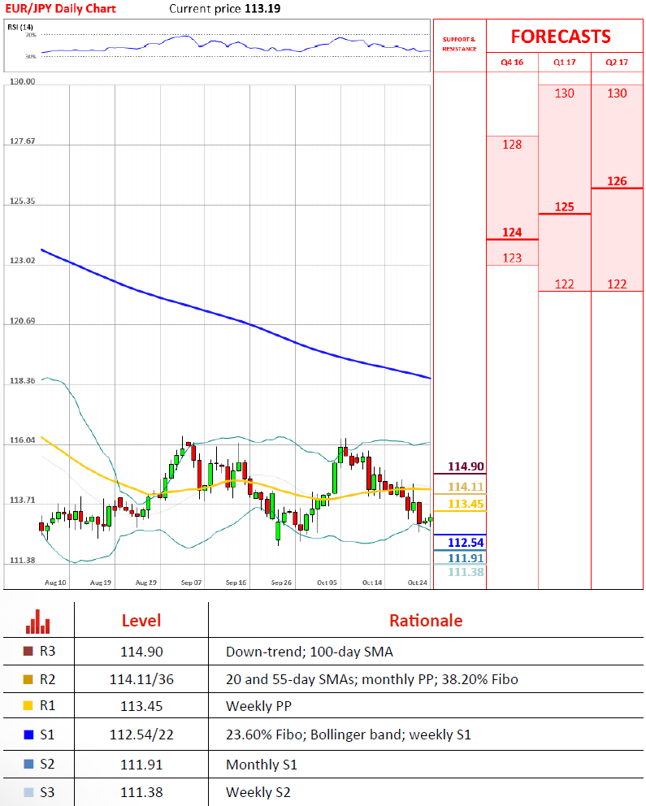Click the 30% RSI threshold label
The image size is (646, 806).
31,57
